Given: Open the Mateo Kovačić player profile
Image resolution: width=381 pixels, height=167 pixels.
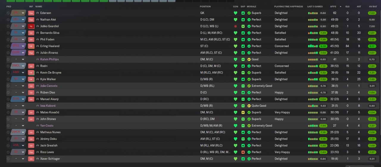Looking at the screenshot, I should point(50,112).
